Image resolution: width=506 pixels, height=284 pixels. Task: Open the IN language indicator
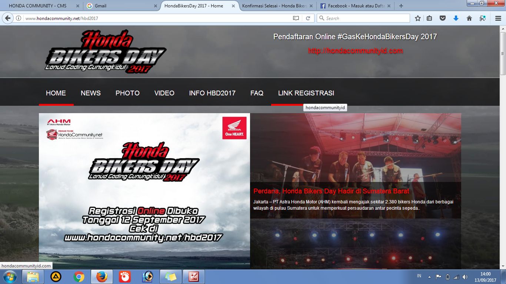[x=419, y=276]
